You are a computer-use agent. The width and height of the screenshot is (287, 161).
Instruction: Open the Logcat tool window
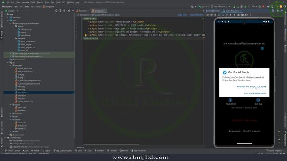pyautogui.click(x=46, y=151)
